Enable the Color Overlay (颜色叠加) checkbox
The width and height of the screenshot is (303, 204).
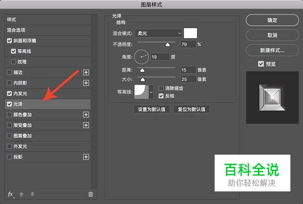9,115
